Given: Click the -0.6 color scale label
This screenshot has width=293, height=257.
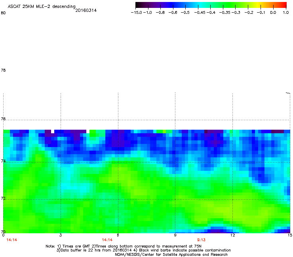Looking at the screenshot, I should tap(173, 13).
